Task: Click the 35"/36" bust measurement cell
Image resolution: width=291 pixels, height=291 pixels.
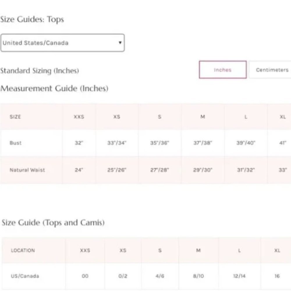Action: tap(159, 143)
